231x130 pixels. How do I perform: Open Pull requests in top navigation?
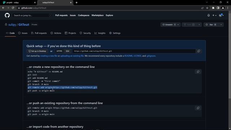[x=61, y=15]
